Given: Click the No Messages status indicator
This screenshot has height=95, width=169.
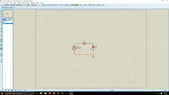Looking at the screenshot, I should coord(19,90).
